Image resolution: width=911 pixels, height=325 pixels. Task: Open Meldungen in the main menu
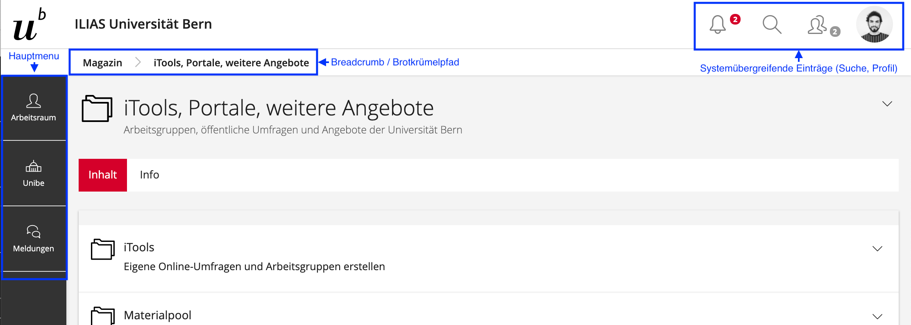[34, 239]
